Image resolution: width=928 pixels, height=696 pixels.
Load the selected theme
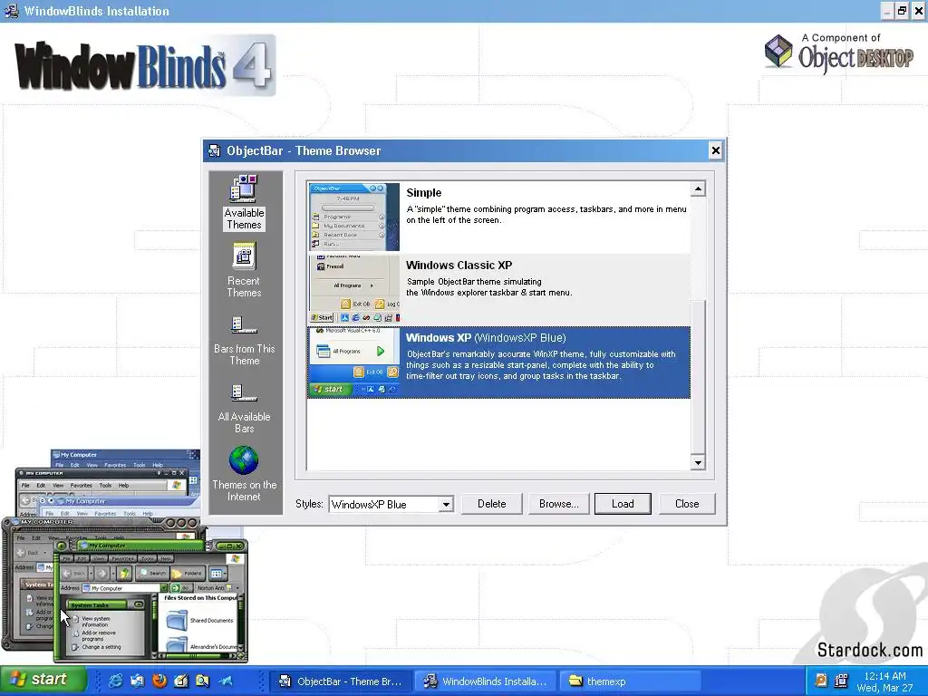pyautogui.click(x=623, y=504)
